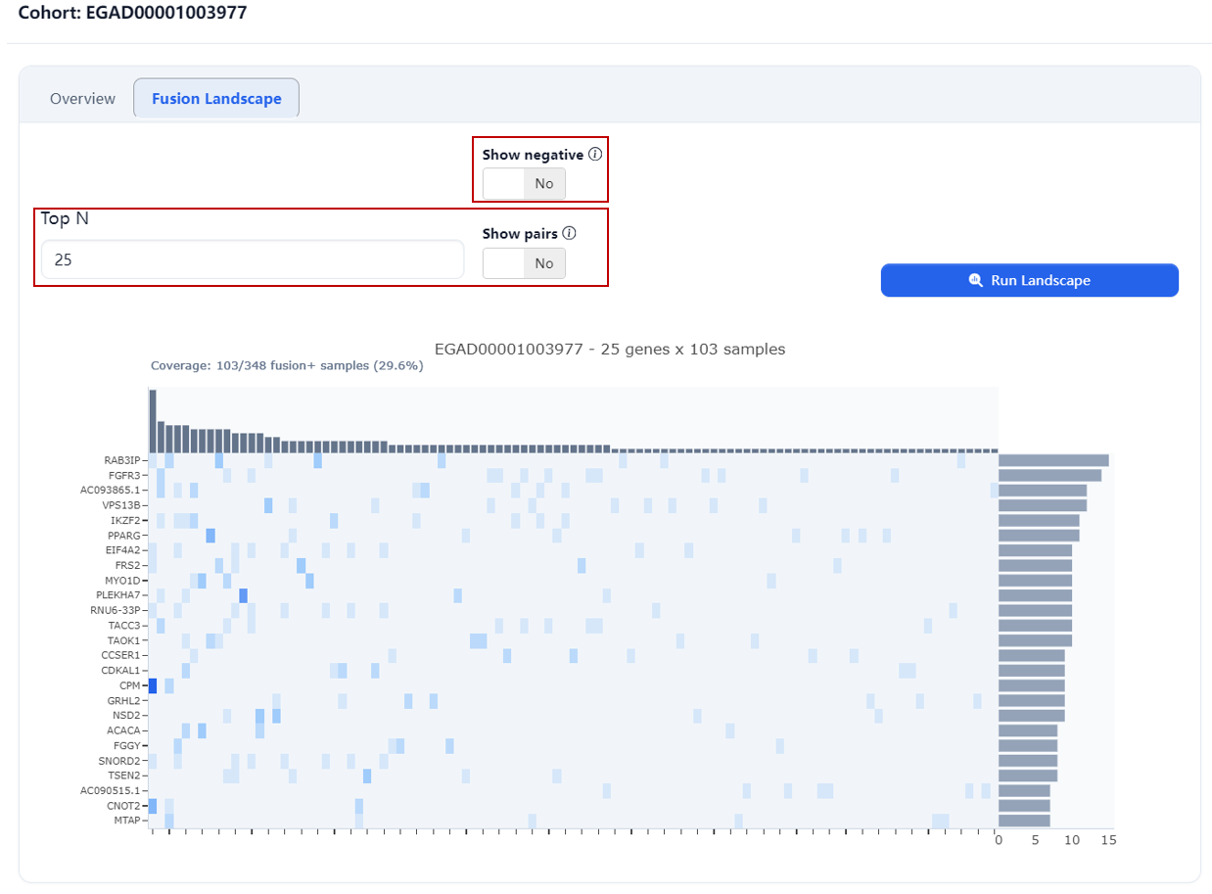The height and width of the screenshot is (894, 1212).
Task: Click the dark blue CPM heatmap cell
Action: 153,685
